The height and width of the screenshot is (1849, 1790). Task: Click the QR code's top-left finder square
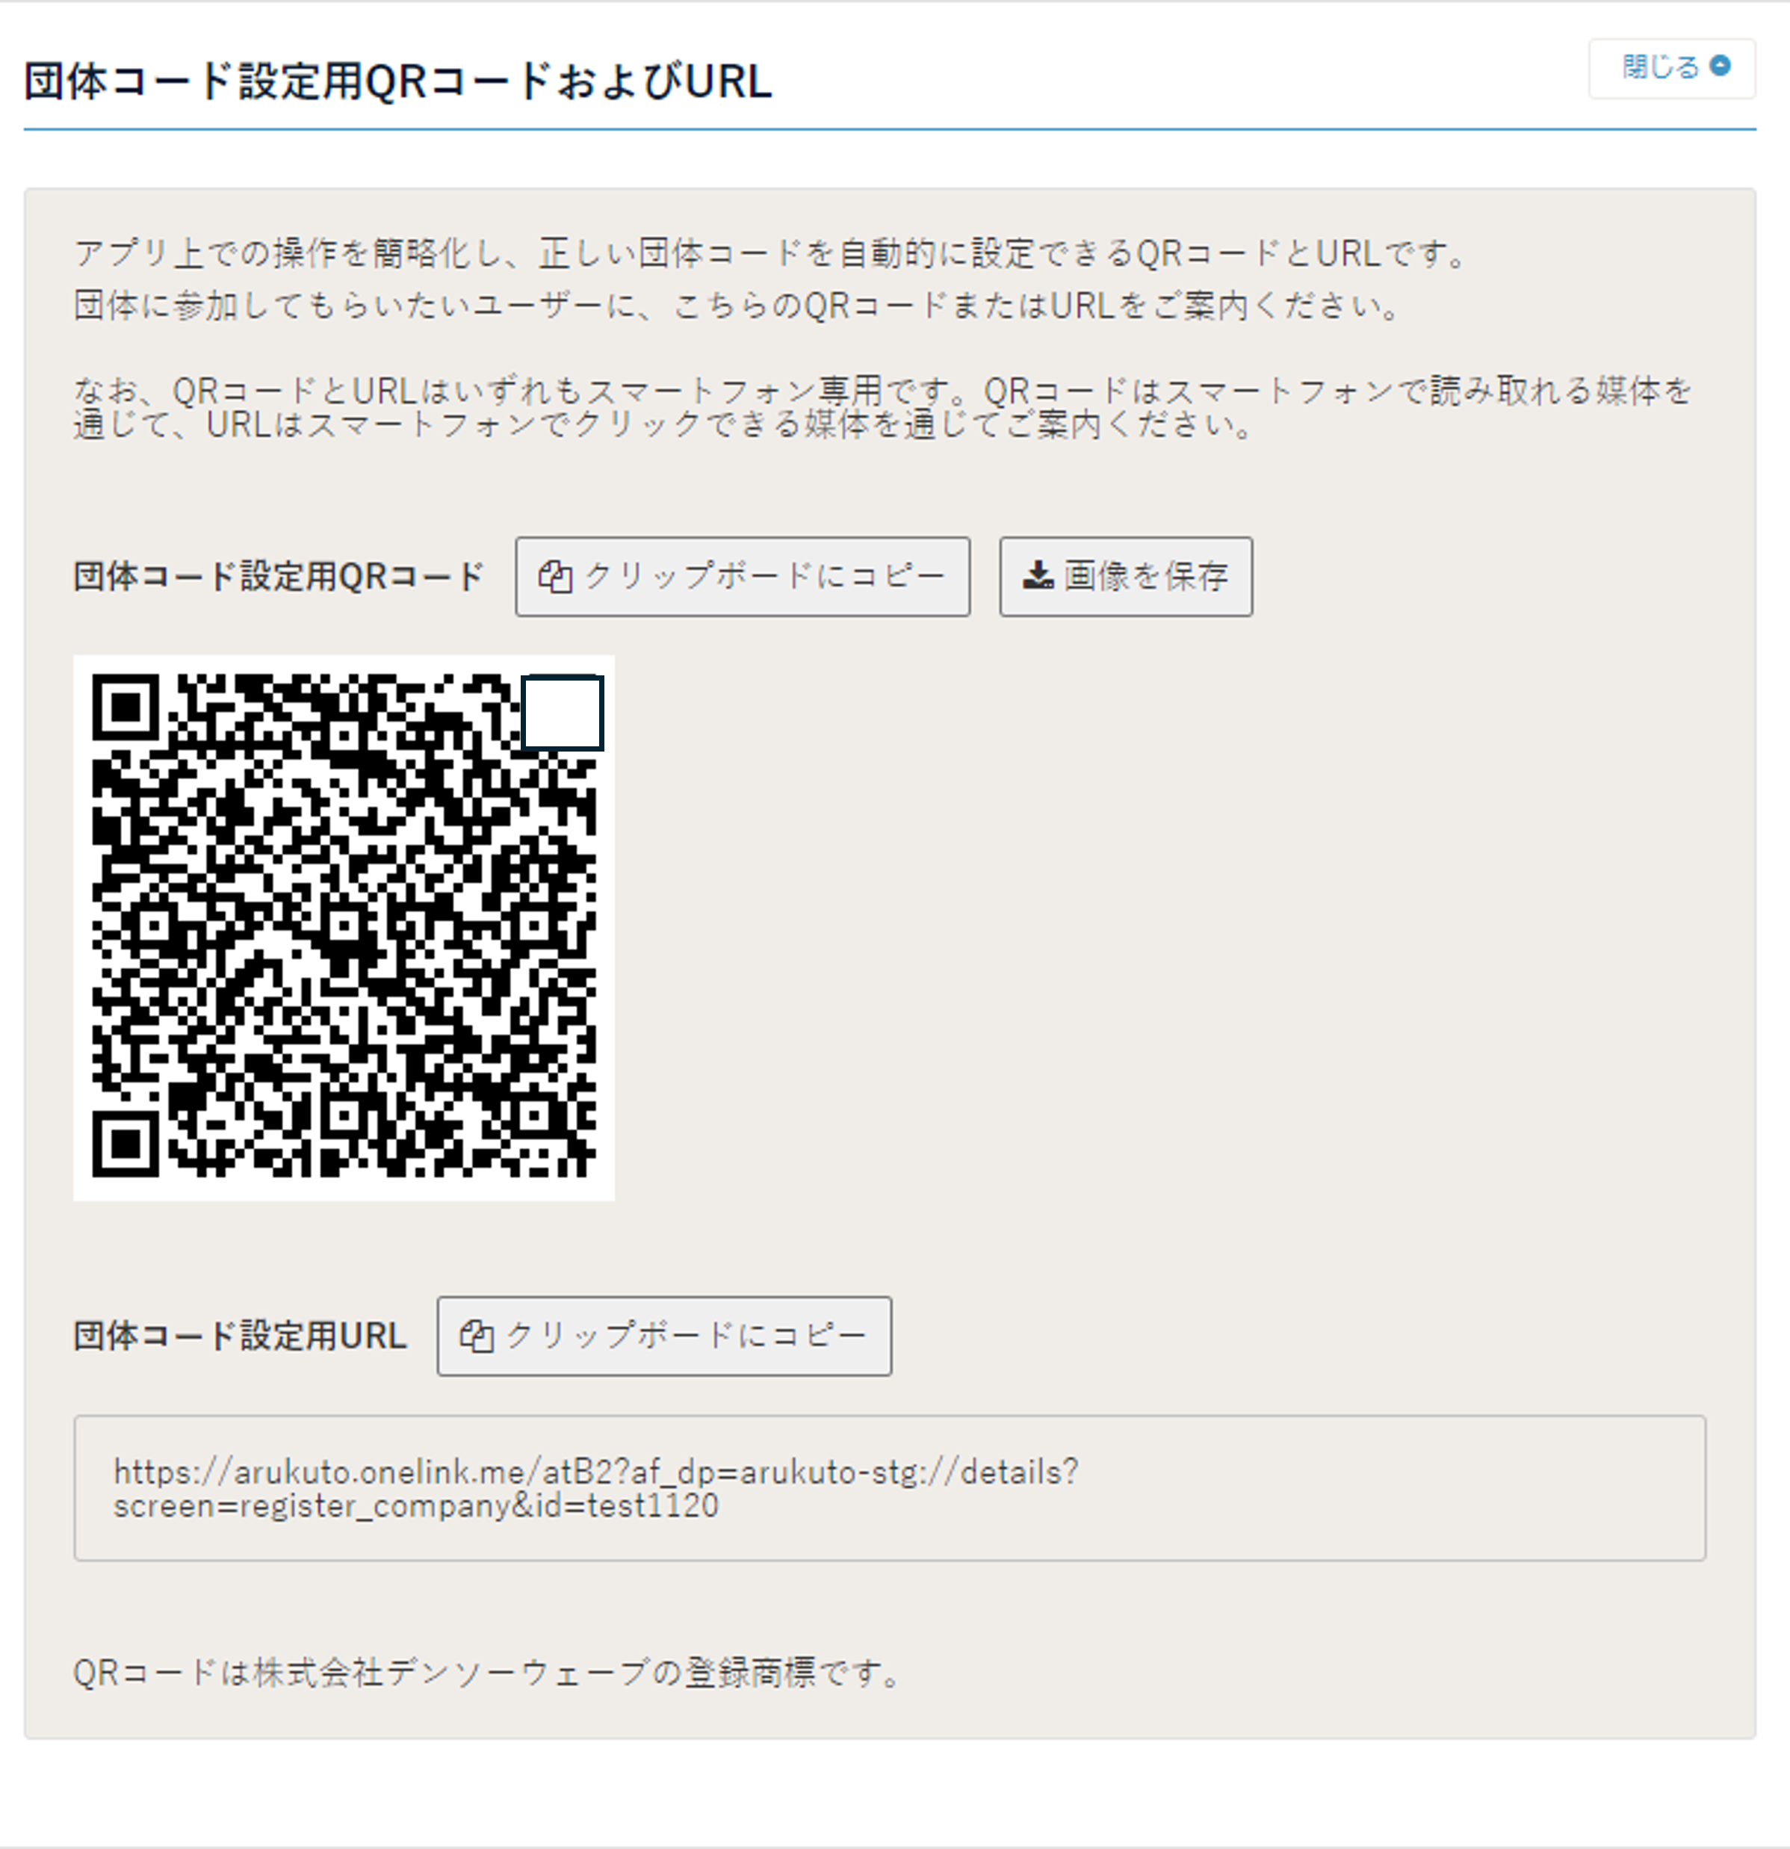tap(126, 707)
